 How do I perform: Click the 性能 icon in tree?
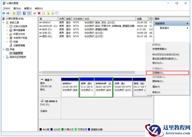click(x=11, y=42)
